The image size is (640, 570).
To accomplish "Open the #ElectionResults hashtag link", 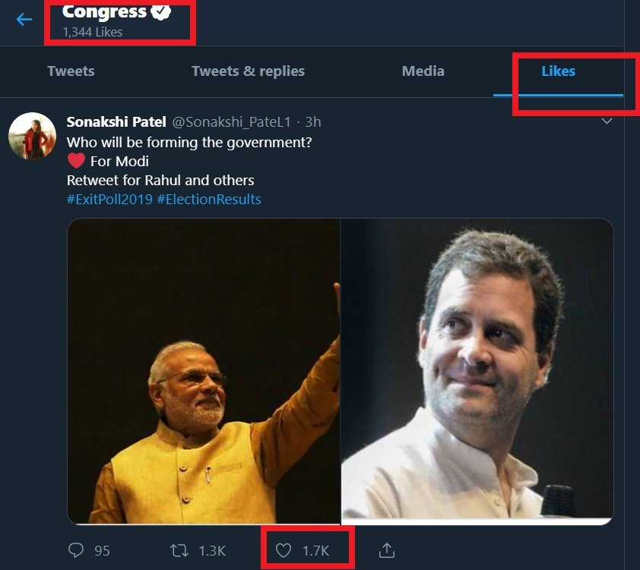I will 209,200.
